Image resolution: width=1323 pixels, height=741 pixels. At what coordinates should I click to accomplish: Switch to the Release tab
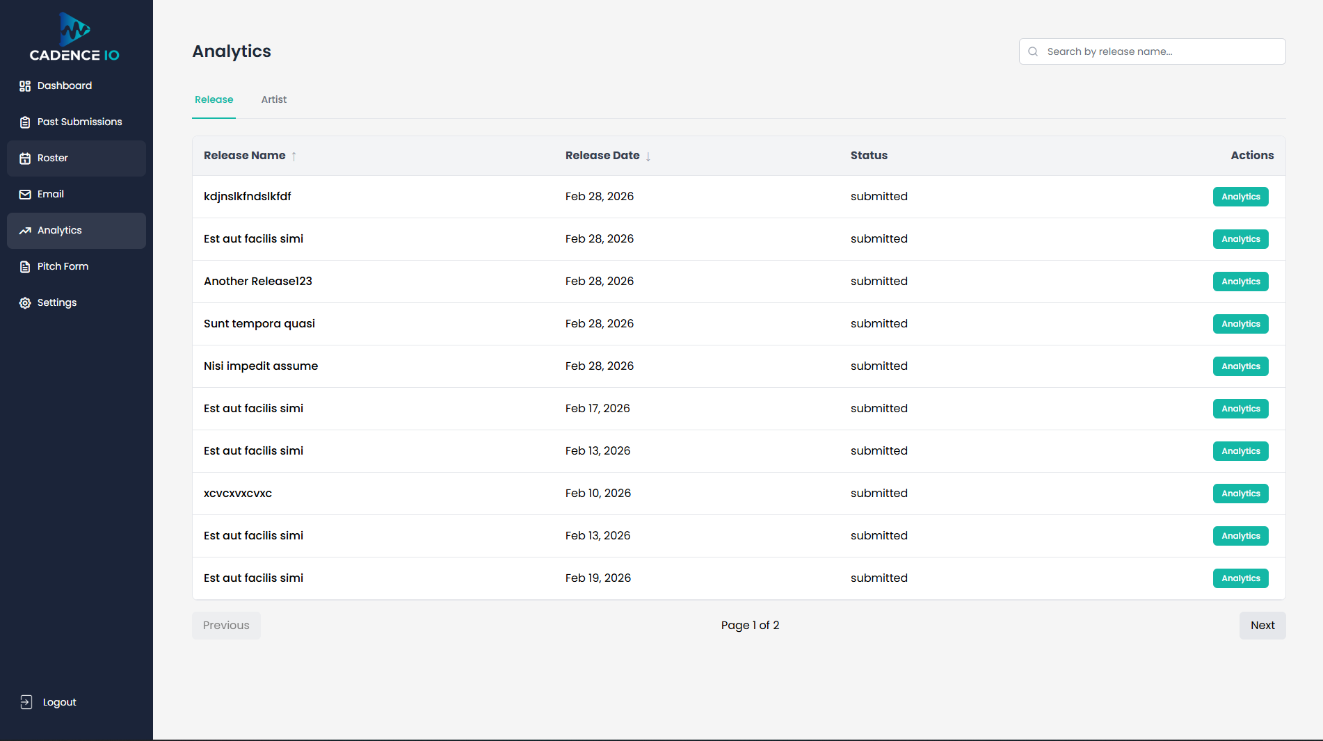(214, 100)
